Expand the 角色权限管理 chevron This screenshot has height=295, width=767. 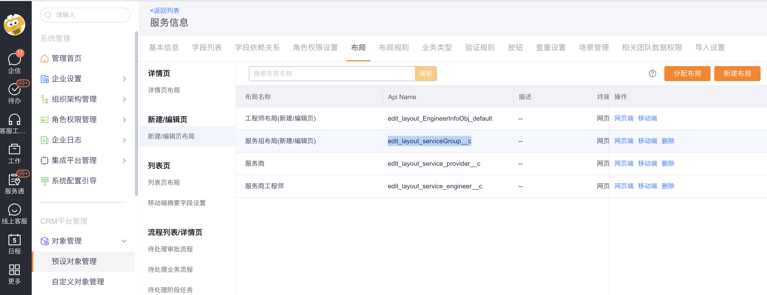[x=124, y=120]
